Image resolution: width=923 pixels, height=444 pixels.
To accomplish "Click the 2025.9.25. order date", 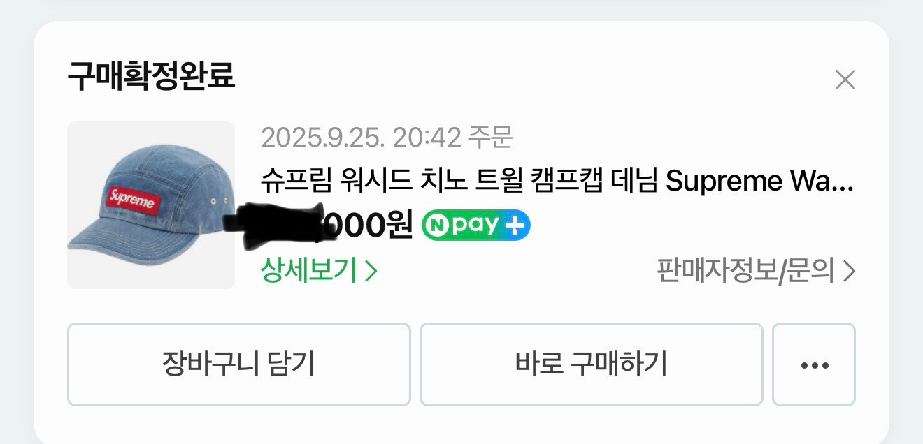I will point(323,138).
